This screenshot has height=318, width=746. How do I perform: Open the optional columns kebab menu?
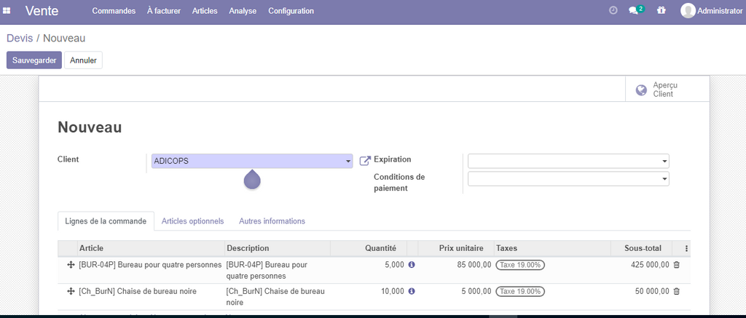pos(686,248)
